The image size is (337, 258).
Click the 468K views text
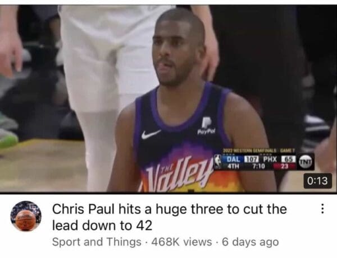(x=181, y=242)
